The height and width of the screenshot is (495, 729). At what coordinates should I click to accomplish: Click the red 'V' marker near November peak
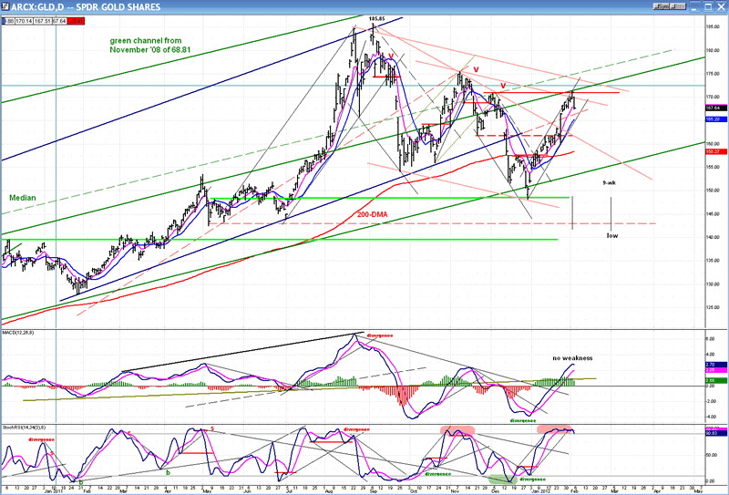[476, 69]
